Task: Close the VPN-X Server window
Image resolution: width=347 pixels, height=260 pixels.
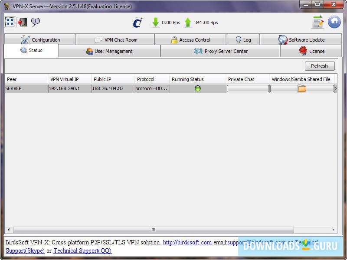Action: click(334, 5)
